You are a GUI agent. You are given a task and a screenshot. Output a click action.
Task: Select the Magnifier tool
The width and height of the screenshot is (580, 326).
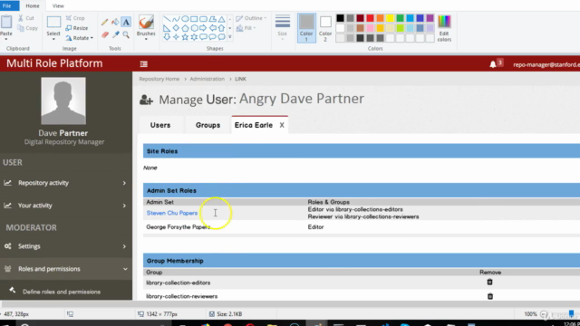126,34
